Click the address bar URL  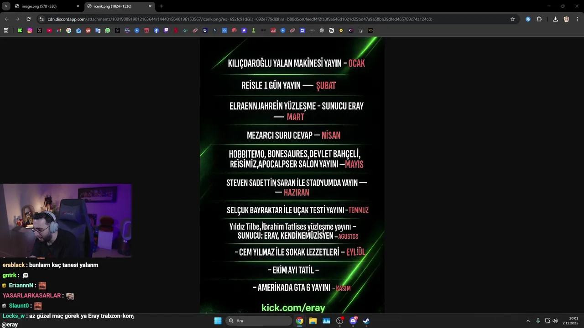click(x=240, y=19)
